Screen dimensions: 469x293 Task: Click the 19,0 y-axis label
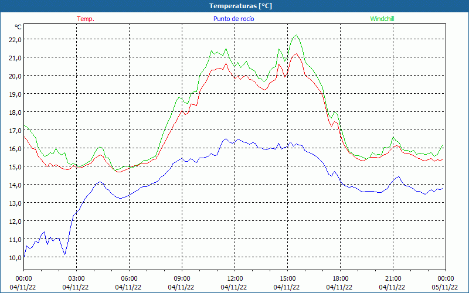(15, 94)
